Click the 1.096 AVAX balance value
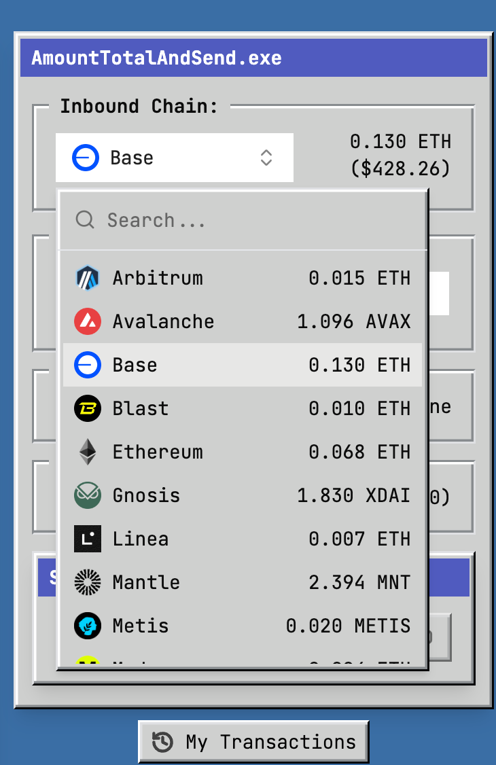 click(x=353, y=321)
